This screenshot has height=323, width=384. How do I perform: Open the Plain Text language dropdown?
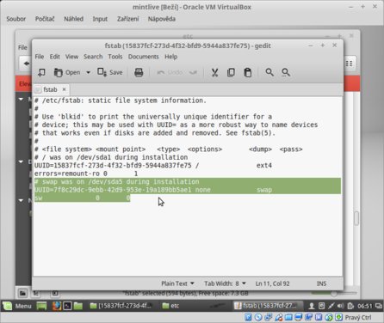[x=177, y=283]
